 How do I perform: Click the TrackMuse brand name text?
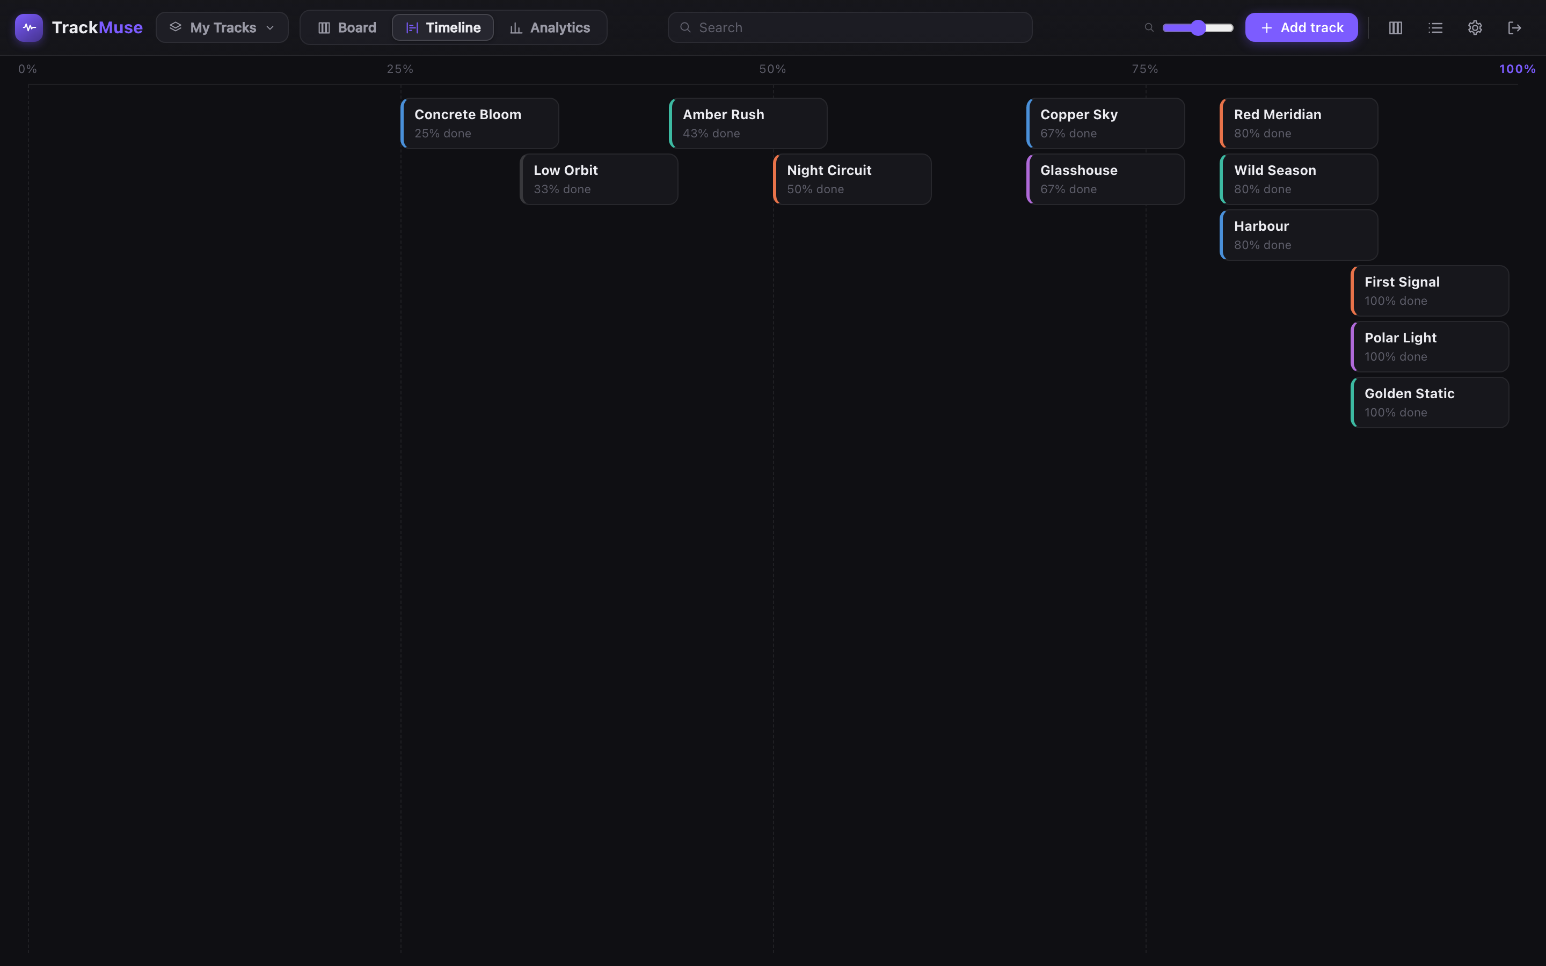coord(97,27)
